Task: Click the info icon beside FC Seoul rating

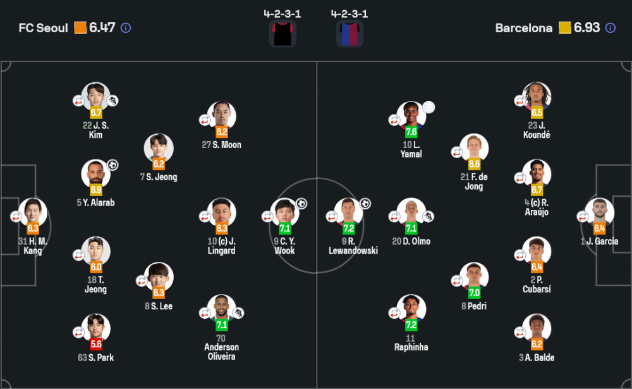Action: pyautogui.click(x=126, y=28)
